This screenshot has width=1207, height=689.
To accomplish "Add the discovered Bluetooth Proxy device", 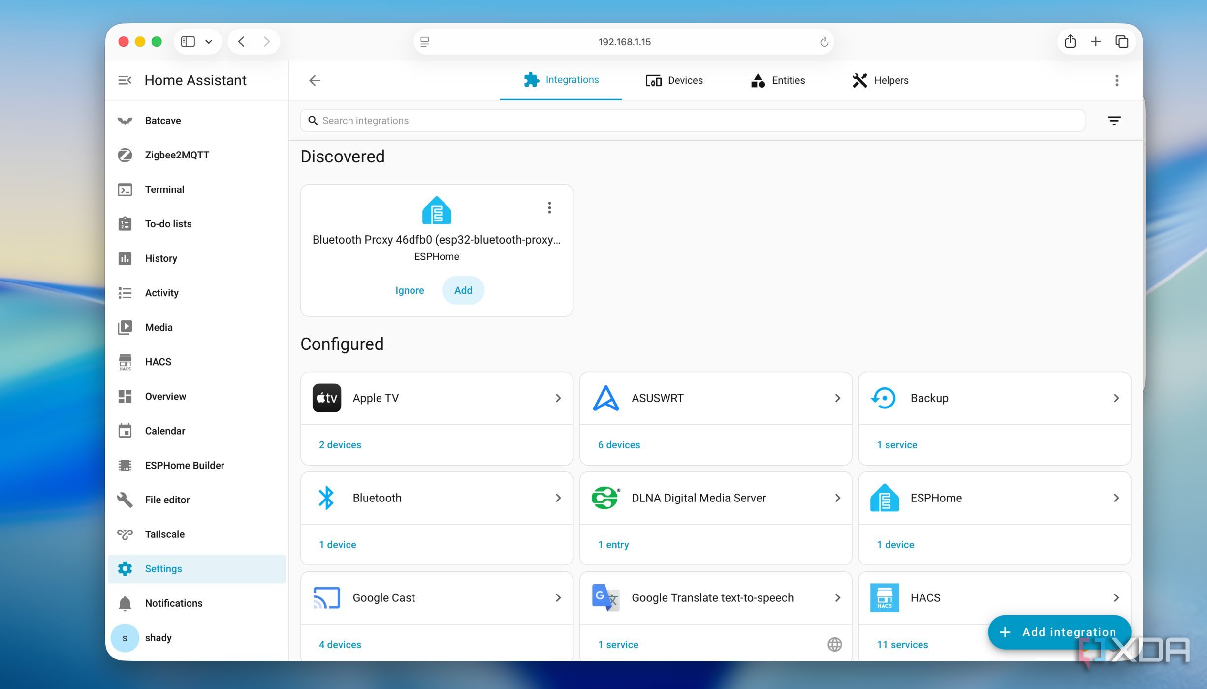I will click(x=463, y=290).
